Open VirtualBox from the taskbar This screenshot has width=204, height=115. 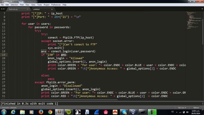(x=133, y=112)
